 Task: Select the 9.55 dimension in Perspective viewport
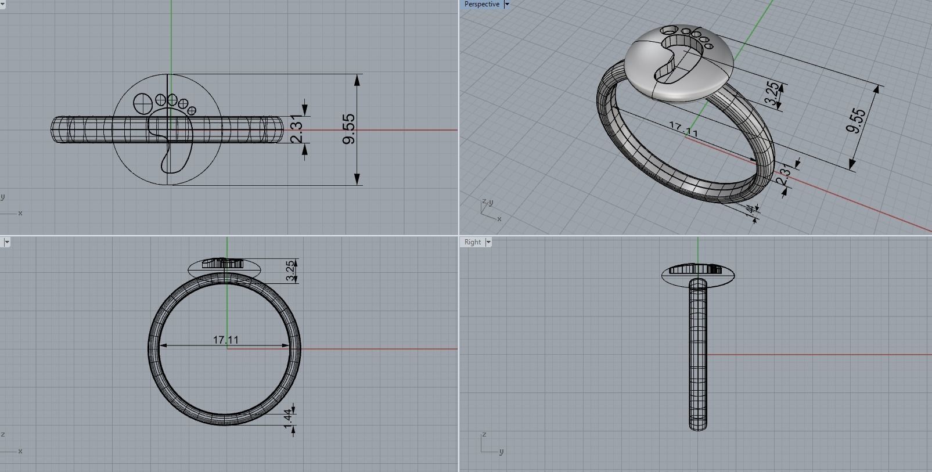(x=856, y=121)
